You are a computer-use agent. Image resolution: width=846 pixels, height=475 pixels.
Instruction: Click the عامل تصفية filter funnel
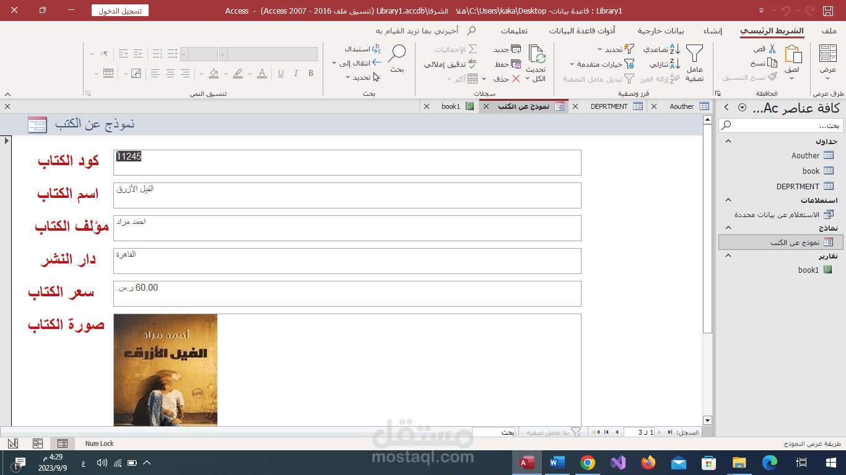(695, 62)
